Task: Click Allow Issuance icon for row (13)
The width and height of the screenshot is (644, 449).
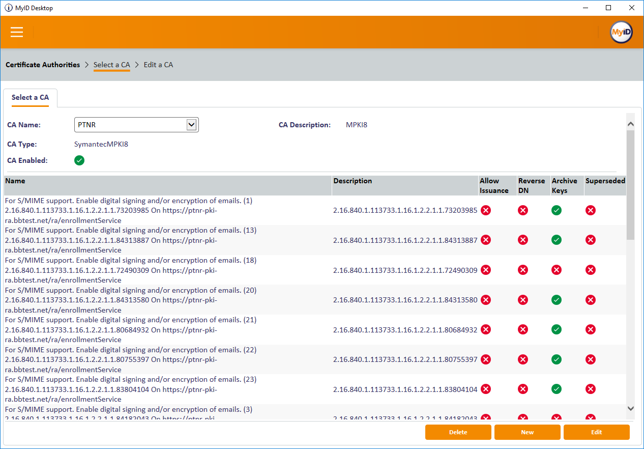Action: 486,240
